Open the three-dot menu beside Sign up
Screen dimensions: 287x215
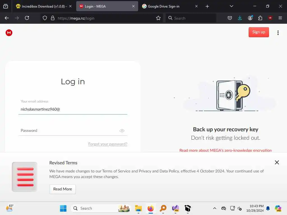278,33
